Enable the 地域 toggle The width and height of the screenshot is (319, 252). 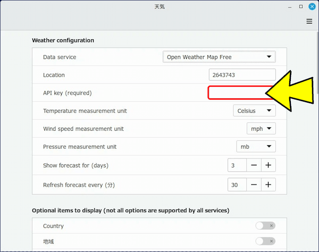tap(265, 241)
